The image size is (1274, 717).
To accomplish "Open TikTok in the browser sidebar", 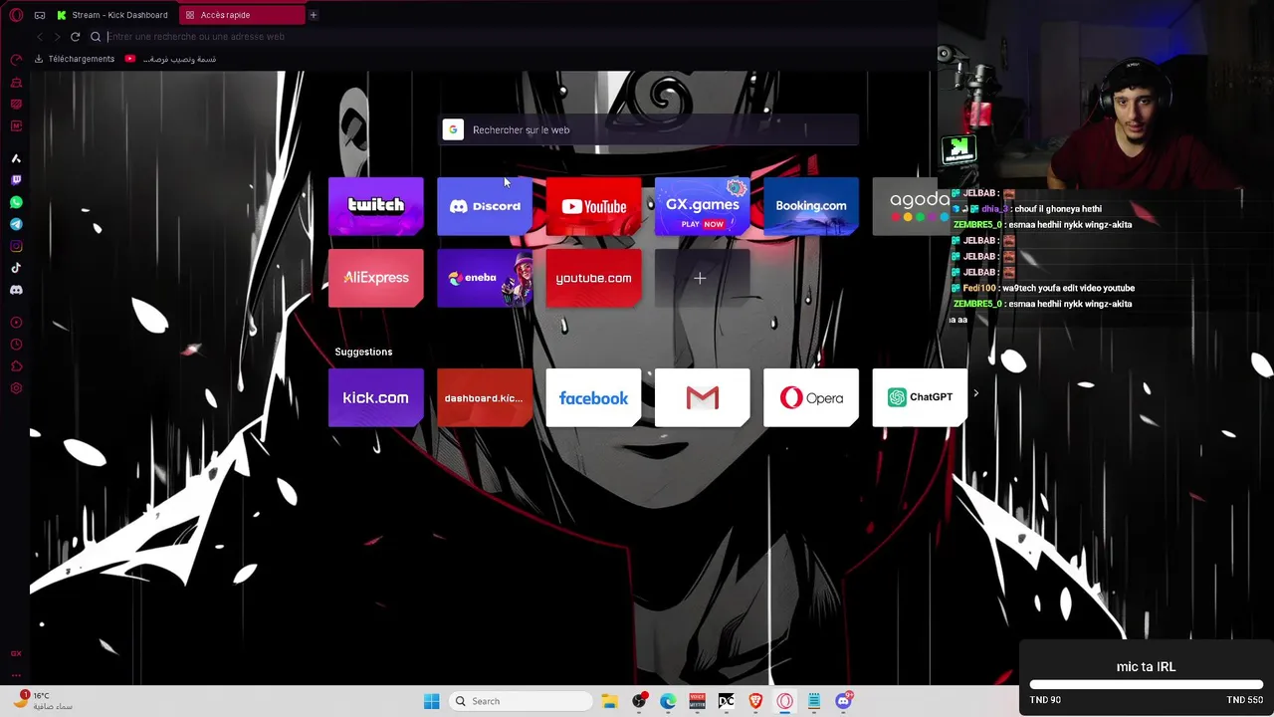I will tap(16, 268).
